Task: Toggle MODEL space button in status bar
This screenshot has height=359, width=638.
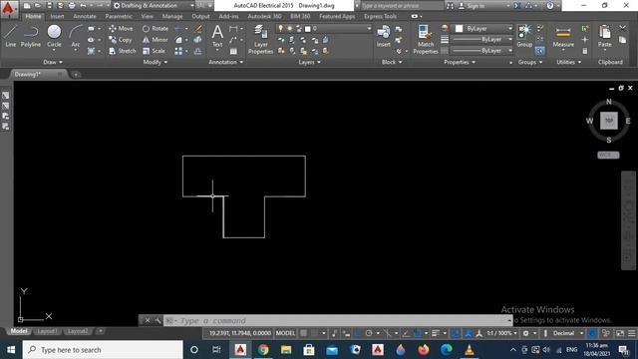Action: [285, 333]
